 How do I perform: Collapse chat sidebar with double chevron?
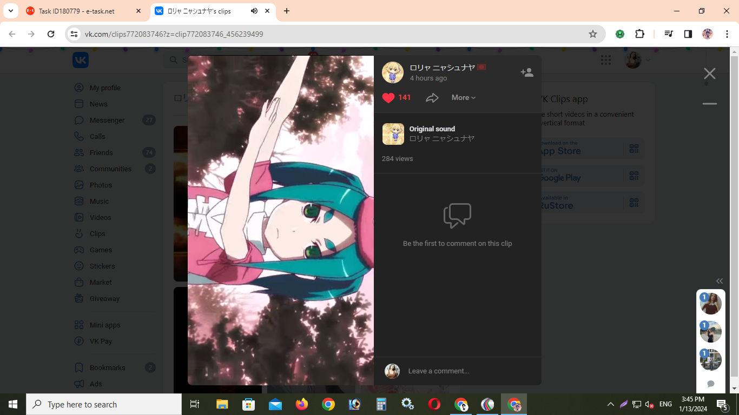[720, 281]
